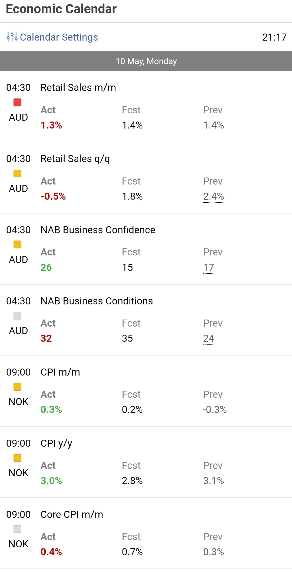Open the CPI y/y event title
This screenshot has width=292, height=572.
click(x=56, y=443)
